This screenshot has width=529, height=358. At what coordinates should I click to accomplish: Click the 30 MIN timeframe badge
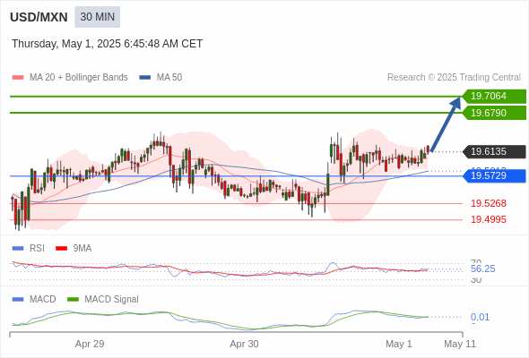[97, 17]
